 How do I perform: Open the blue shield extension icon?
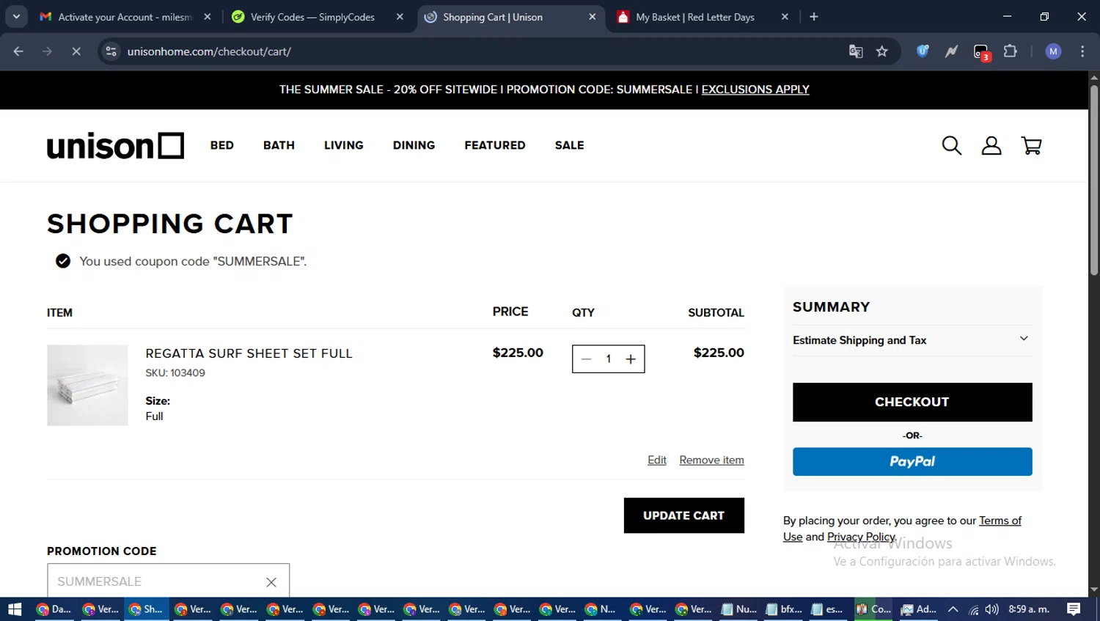(x=923, y=51)
